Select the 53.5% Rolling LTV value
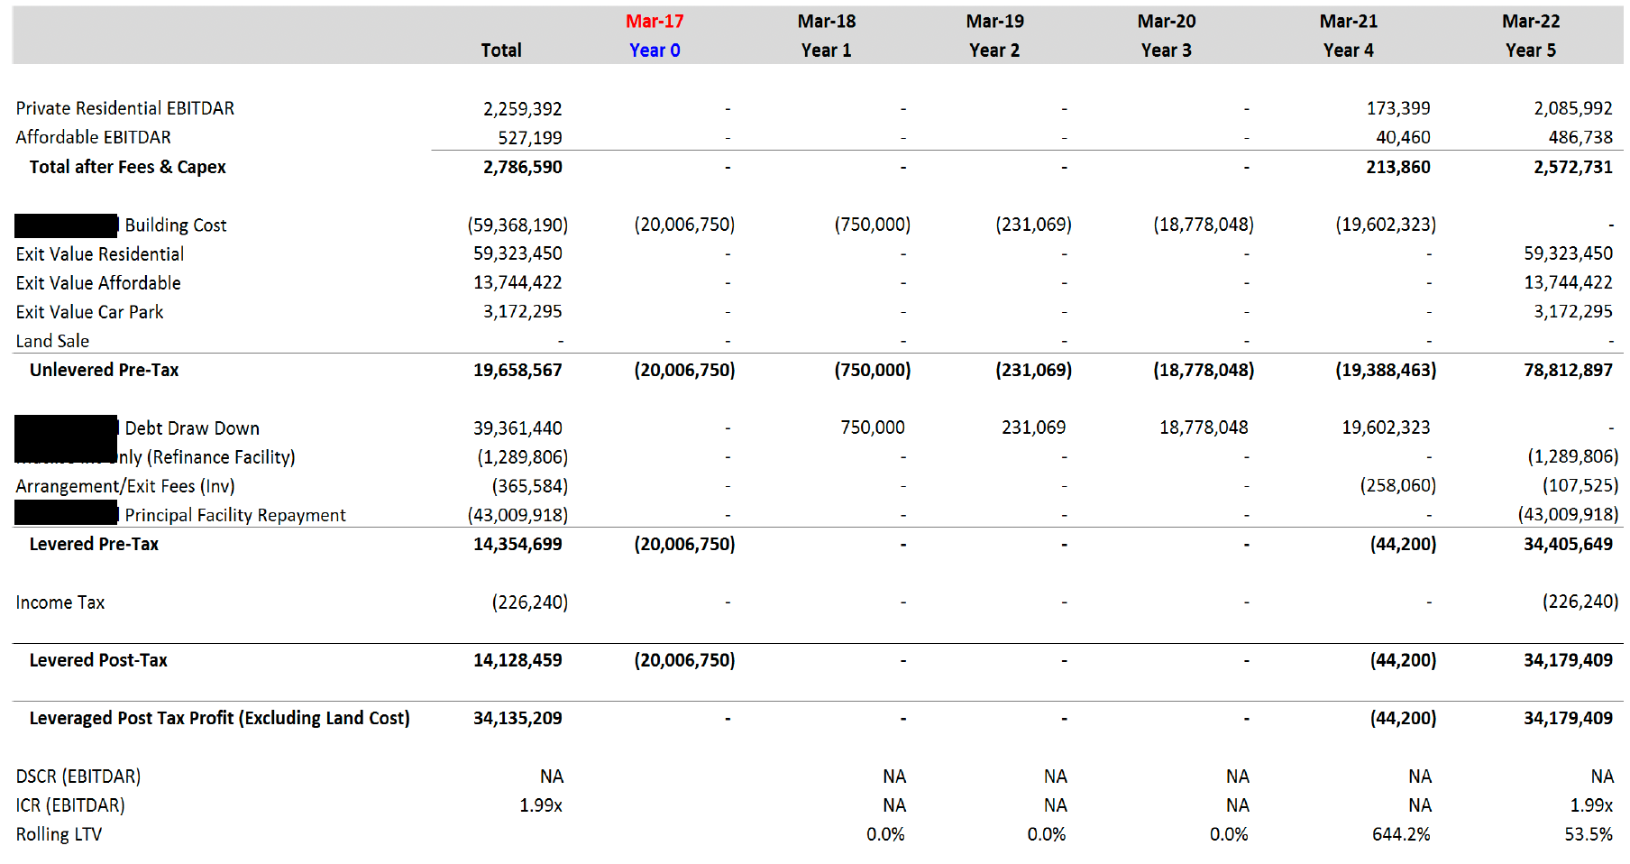 click(x=1589, y=834)
